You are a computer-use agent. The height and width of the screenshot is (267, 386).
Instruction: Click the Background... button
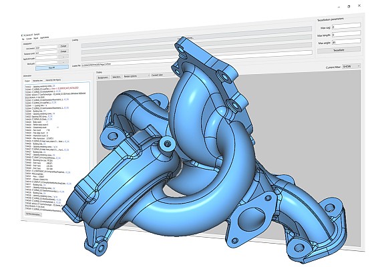coord(104,77)
